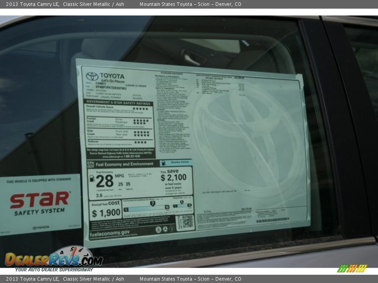This screenshot has width=378, height=283.
Task: Click the top caption "2013 Toyota Camry LE"
Action: (33, 4)
